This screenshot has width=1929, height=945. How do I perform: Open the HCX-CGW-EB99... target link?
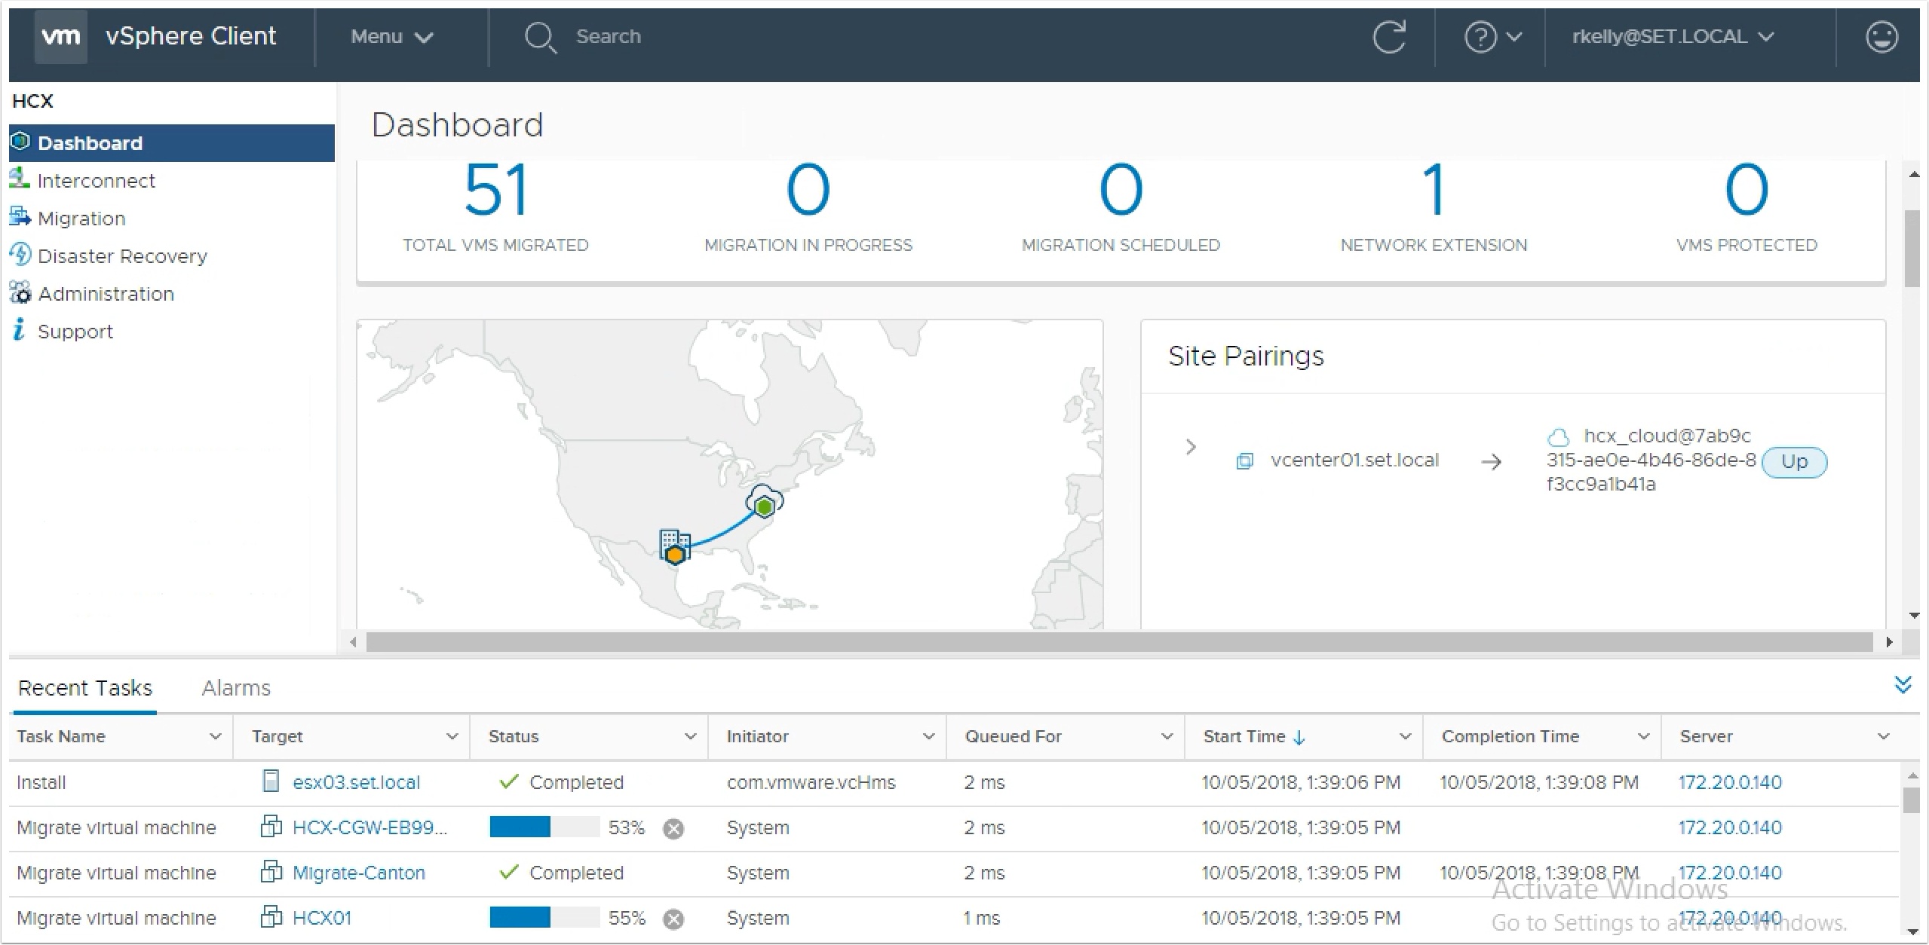pyautogui.click(x=370, y=827)
